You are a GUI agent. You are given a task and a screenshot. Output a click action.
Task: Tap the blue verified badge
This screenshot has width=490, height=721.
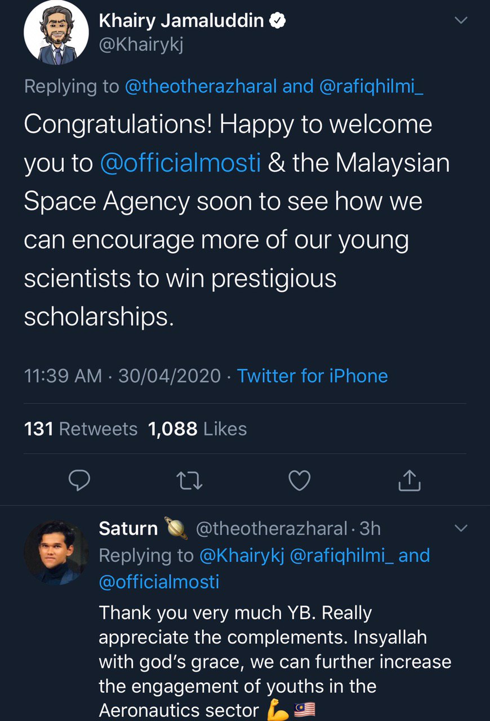point(278,21)
